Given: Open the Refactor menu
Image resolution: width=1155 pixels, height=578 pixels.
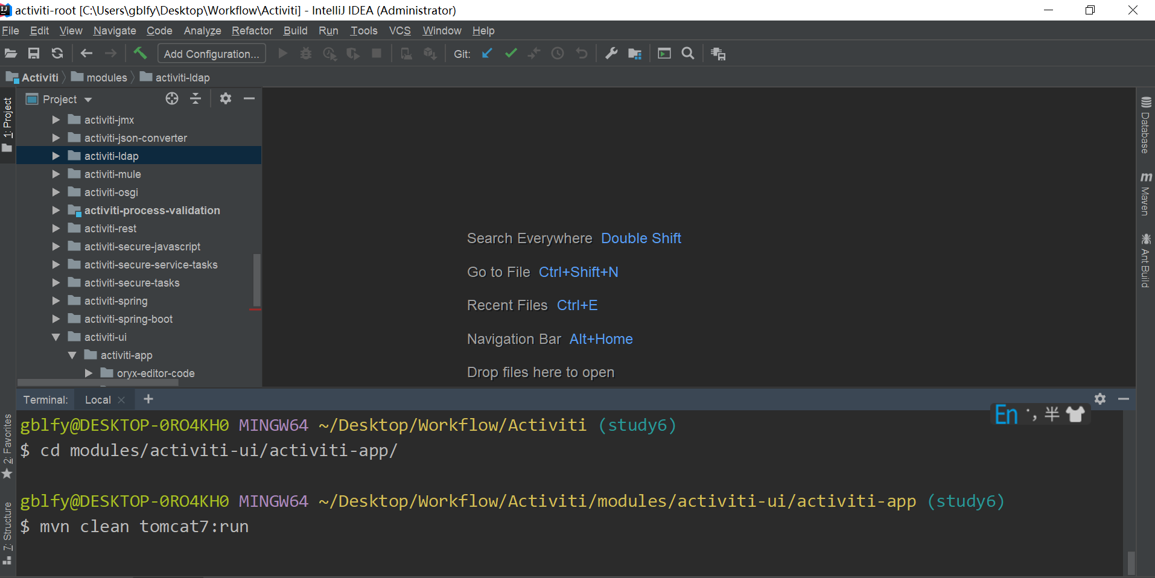Looking at the screenshot, I should [x=252, y=31].
